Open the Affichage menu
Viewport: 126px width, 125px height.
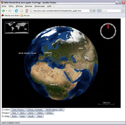[19, 6]
